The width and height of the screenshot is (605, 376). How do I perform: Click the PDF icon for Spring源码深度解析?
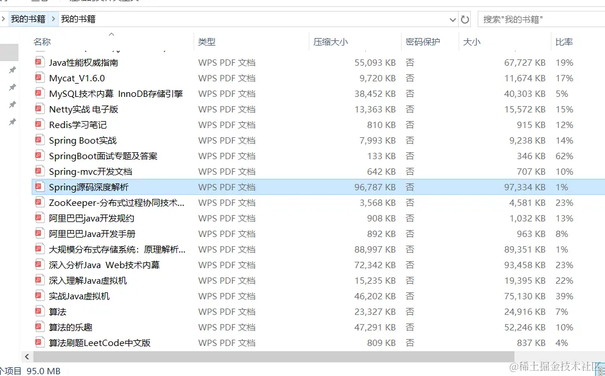[39, 187]
